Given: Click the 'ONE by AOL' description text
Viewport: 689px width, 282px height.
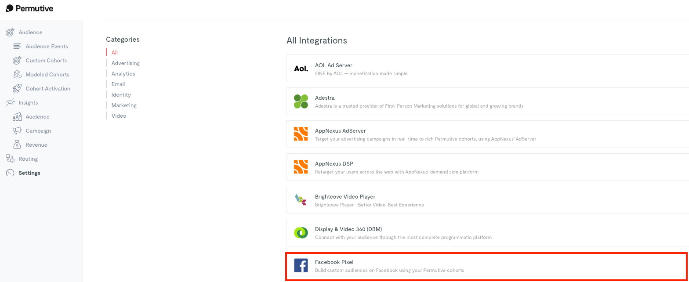Looking at the screenshot, I should (361, 73).
